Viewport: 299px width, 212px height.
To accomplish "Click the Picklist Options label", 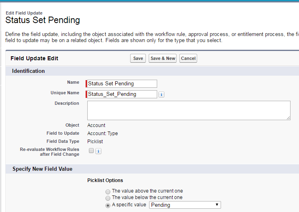I will click(x=105, y=180).
